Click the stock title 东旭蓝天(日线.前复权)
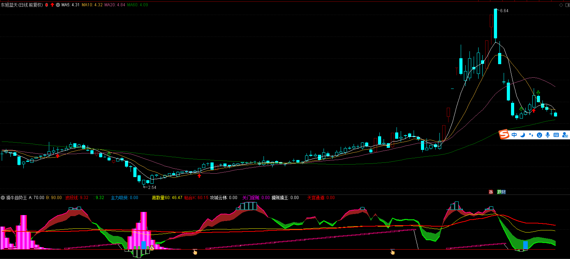570x259 pixels. 22,5
